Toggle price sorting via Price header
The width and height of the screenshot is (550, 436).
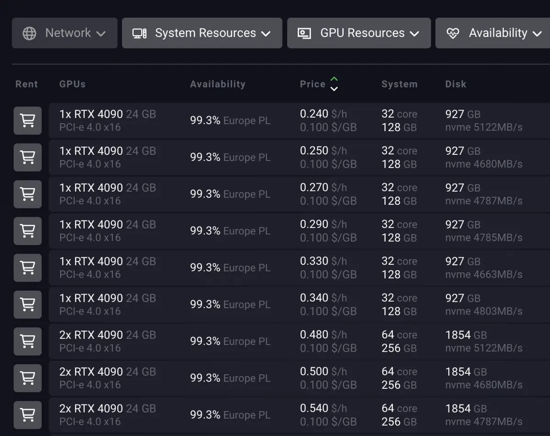(313, 84)
